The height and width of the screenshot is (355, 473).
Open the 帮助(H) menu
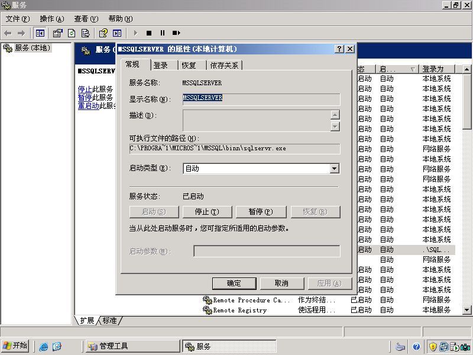pyautogui.click(x=121, y=19)
